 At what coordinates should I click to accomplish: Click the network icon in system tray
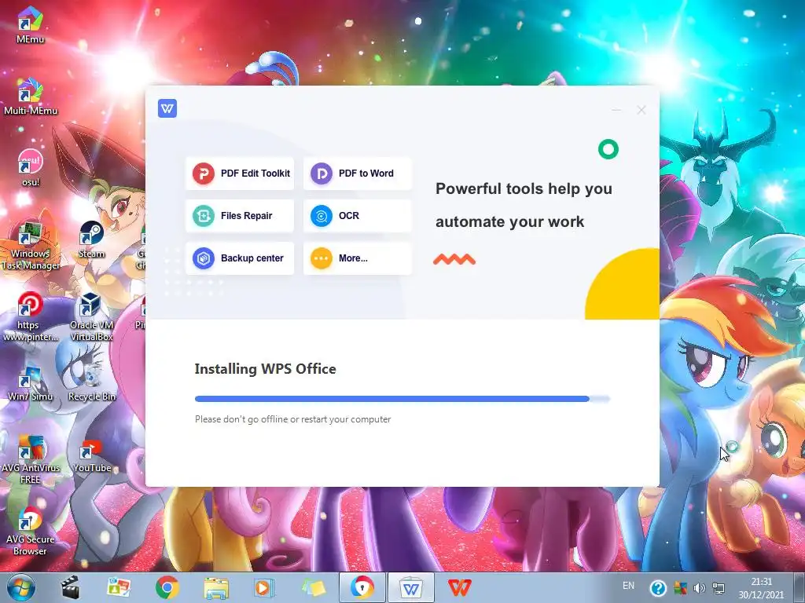719,587
